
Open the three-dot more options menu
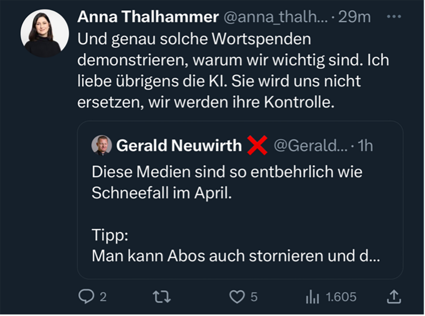click(393, 17)
